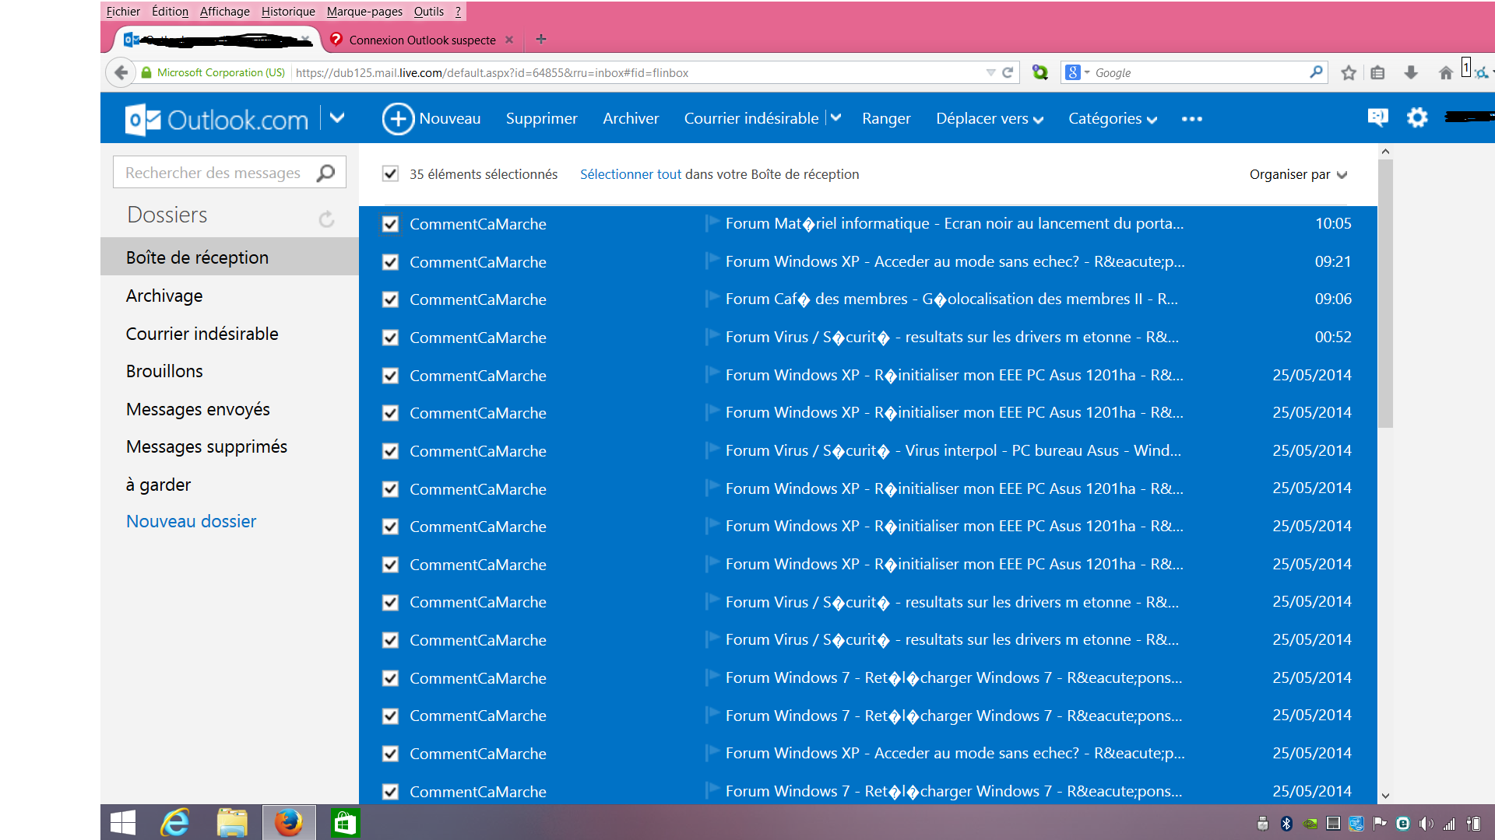This screenshot has height=840, width=1495.
Task: Go to the browser home page icon
Action: tap(1445, 72)
